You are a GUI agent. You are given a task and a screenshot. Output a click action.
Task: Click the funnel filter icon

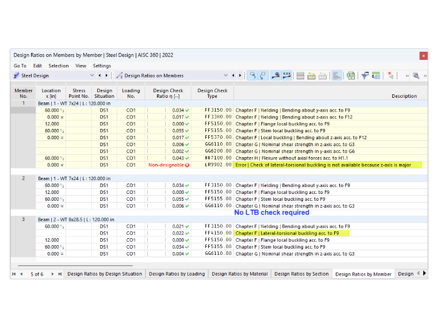(365, 75)
